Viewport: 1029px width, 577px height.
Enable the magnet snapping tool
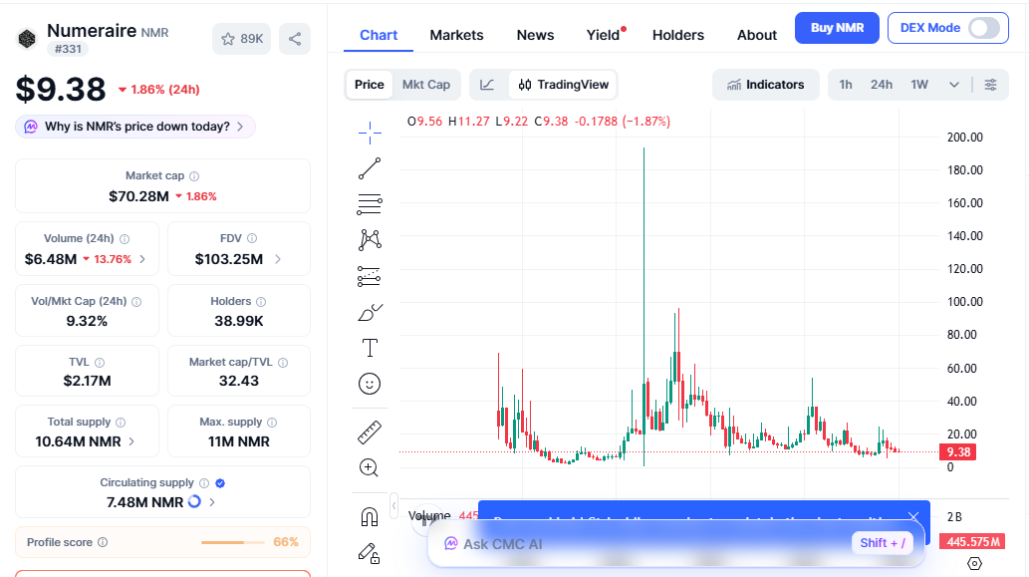(x=370, y=516)
